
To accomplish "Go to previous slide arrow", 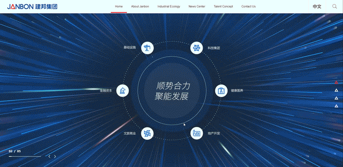I will point(49,156).
